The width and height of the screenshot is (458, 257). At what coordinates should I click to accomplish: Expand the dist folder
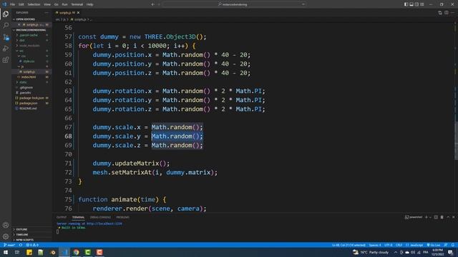click(x=22, y=41)
